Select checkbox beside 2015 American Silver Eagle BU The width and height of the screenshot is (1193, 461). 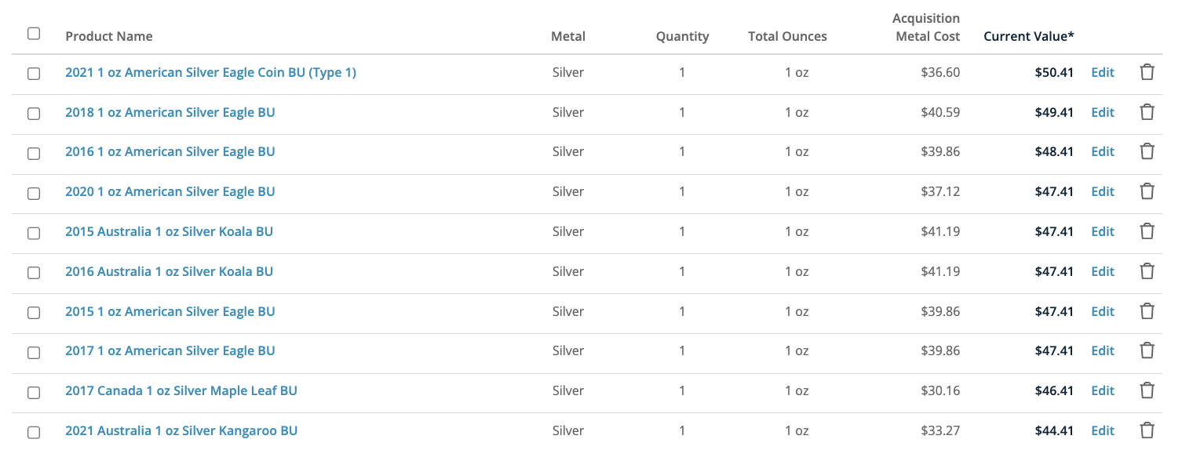(x=34, y=313)
